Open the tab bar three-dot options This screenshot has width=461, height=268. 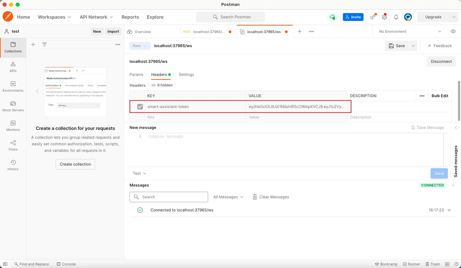[312, 31]
